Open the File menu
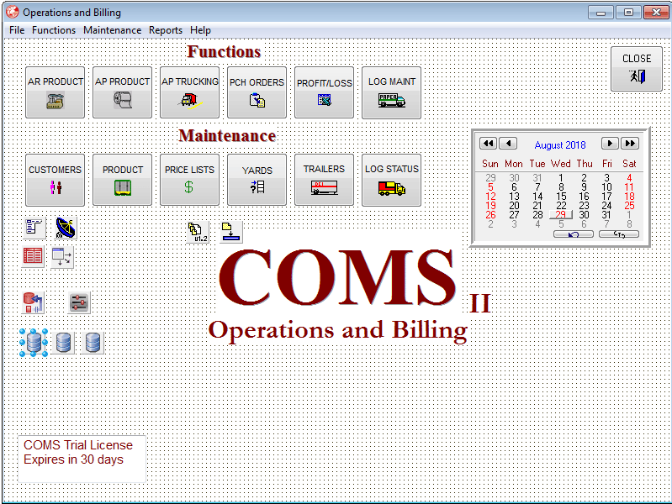Screen dimensions: 672x504 pos(17,30)
